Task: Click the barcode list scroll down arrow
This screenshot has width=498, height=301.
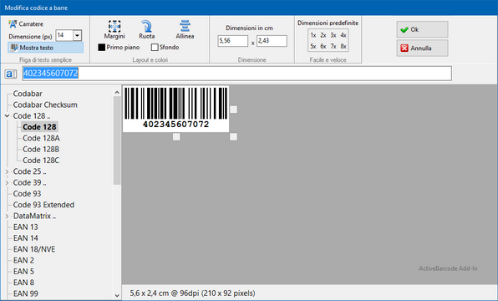Action: (x=117, y=296)
